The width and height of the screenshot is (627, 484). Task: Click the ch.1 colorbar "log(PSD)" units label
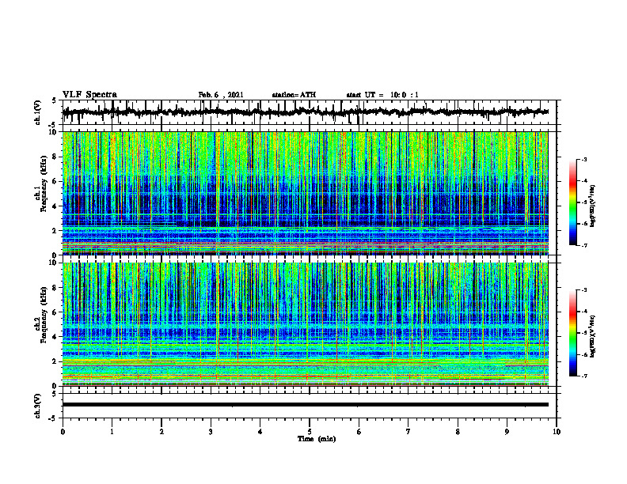point(593,206)
